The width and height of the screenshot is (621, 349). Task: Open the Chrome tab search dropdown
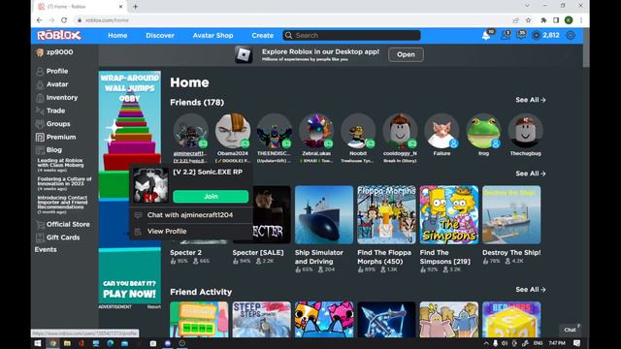[527, 6]
